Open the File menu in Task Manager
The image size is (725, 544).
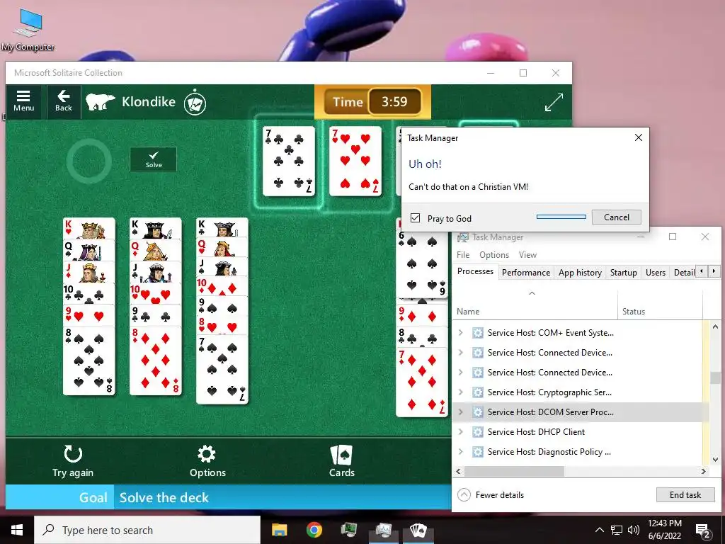point(463,255)
